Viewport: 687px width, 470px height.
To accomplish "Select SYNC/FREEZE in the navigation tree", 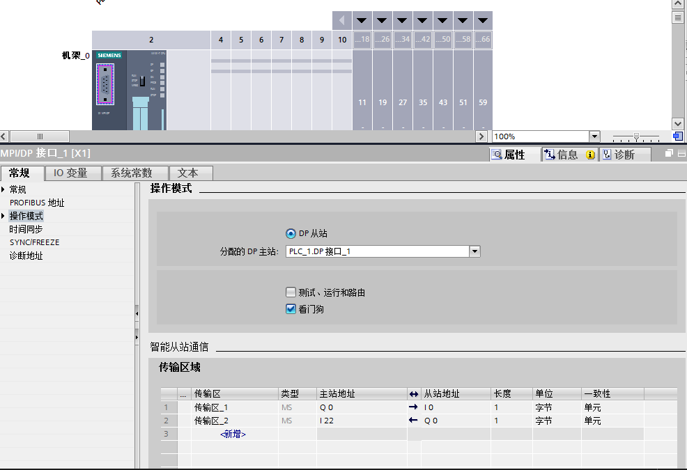I will click(35, 242).
